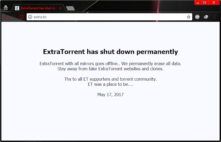This screenshot has width=221, height=142.
Task: Select the ExtraTorrent has shut down tab
Action: [x=39, y=8]
